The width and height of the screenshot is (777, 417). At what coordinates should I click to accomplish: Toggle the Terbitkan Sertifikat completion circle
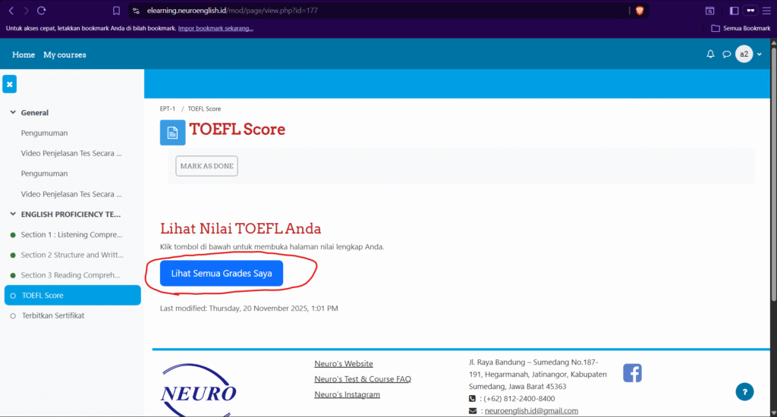(x=13, y=315)
